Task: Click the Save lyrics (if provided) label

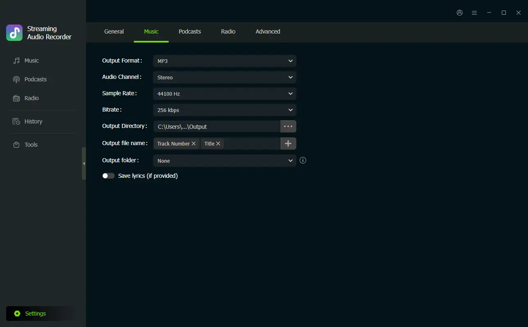Action: pos(148,176)
